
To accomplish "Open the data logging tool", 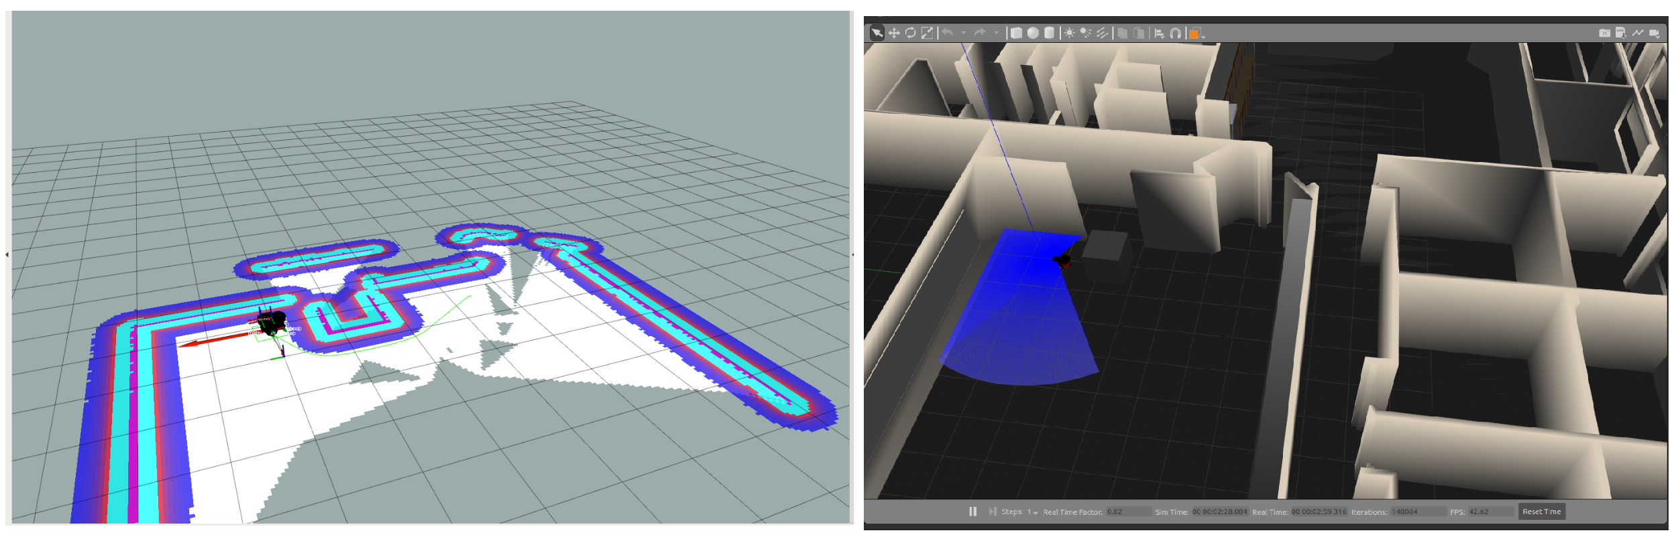I will pos(1621,33).
